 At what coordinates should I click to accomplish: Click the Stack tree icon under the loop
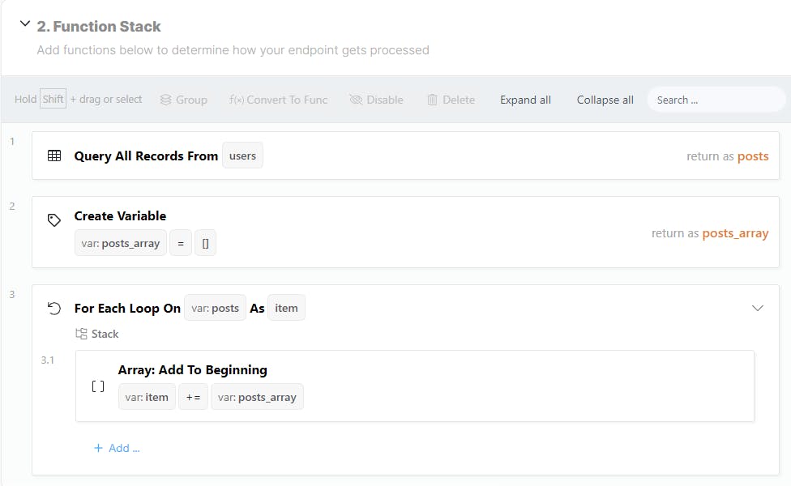[x=81, y=334]
